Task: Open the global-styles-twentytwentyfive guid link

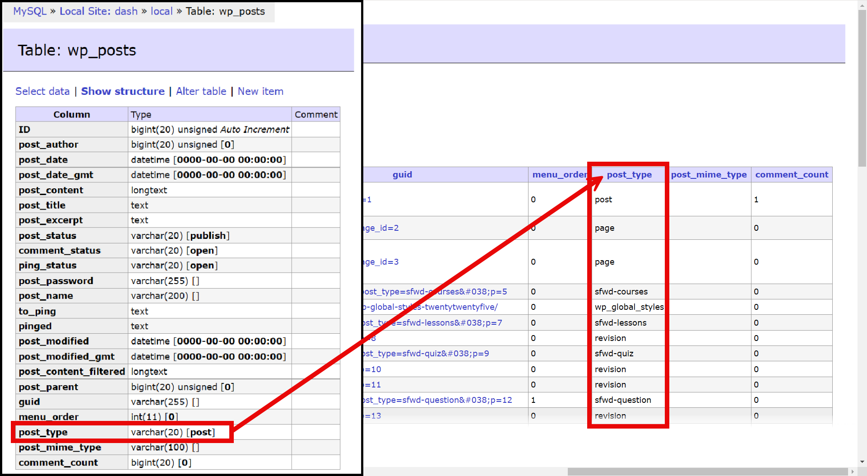Action: click(x=431, y=307)
